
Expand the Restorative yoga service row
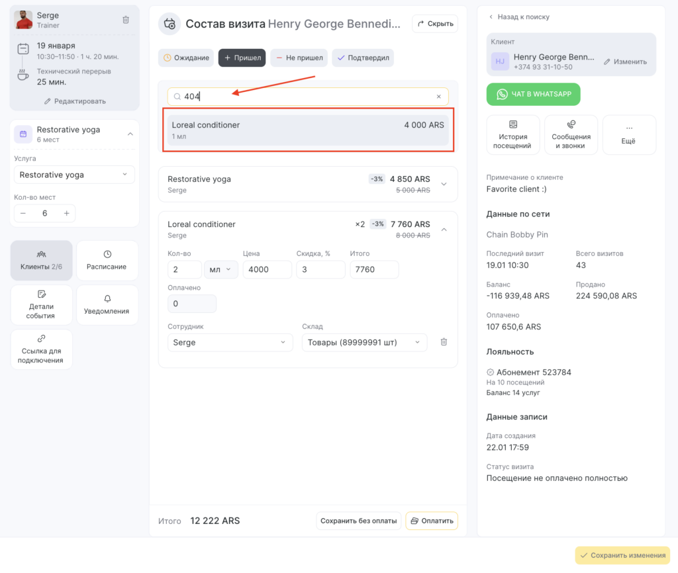(444, 184)
